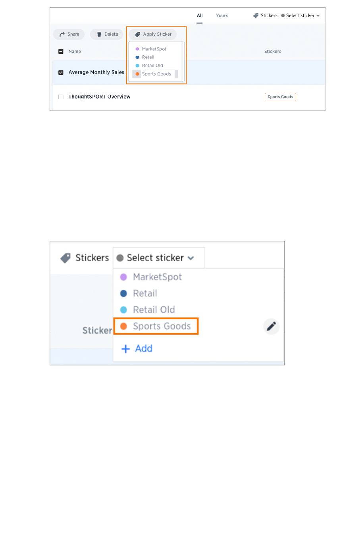343x535 pixels.
Task: Choose Retail Old in the large sticker list
Action: [154, 310]
